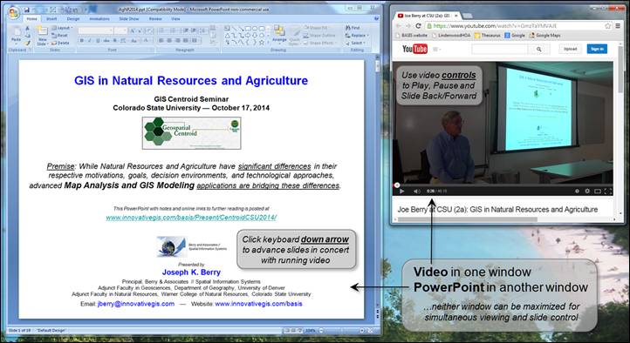Play the YouTube video
Screen dimensions: 630x343
click(x=401, y=192)
